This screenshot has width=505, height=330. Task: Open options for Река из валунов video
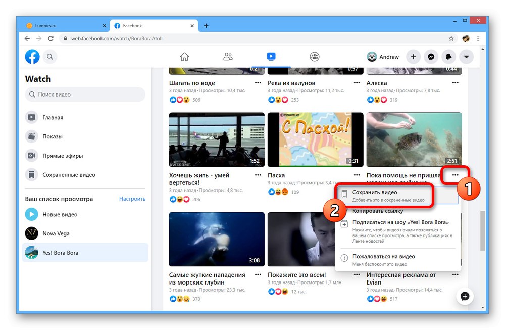click(357, 83)
